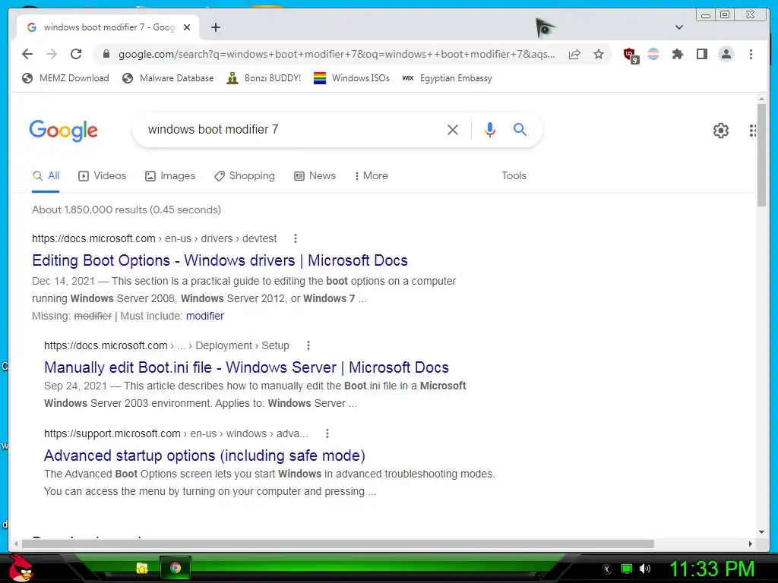Switch to the News tab
Image resolution: width=778 pixels, height=583 pixels.
tap(315, 175)
